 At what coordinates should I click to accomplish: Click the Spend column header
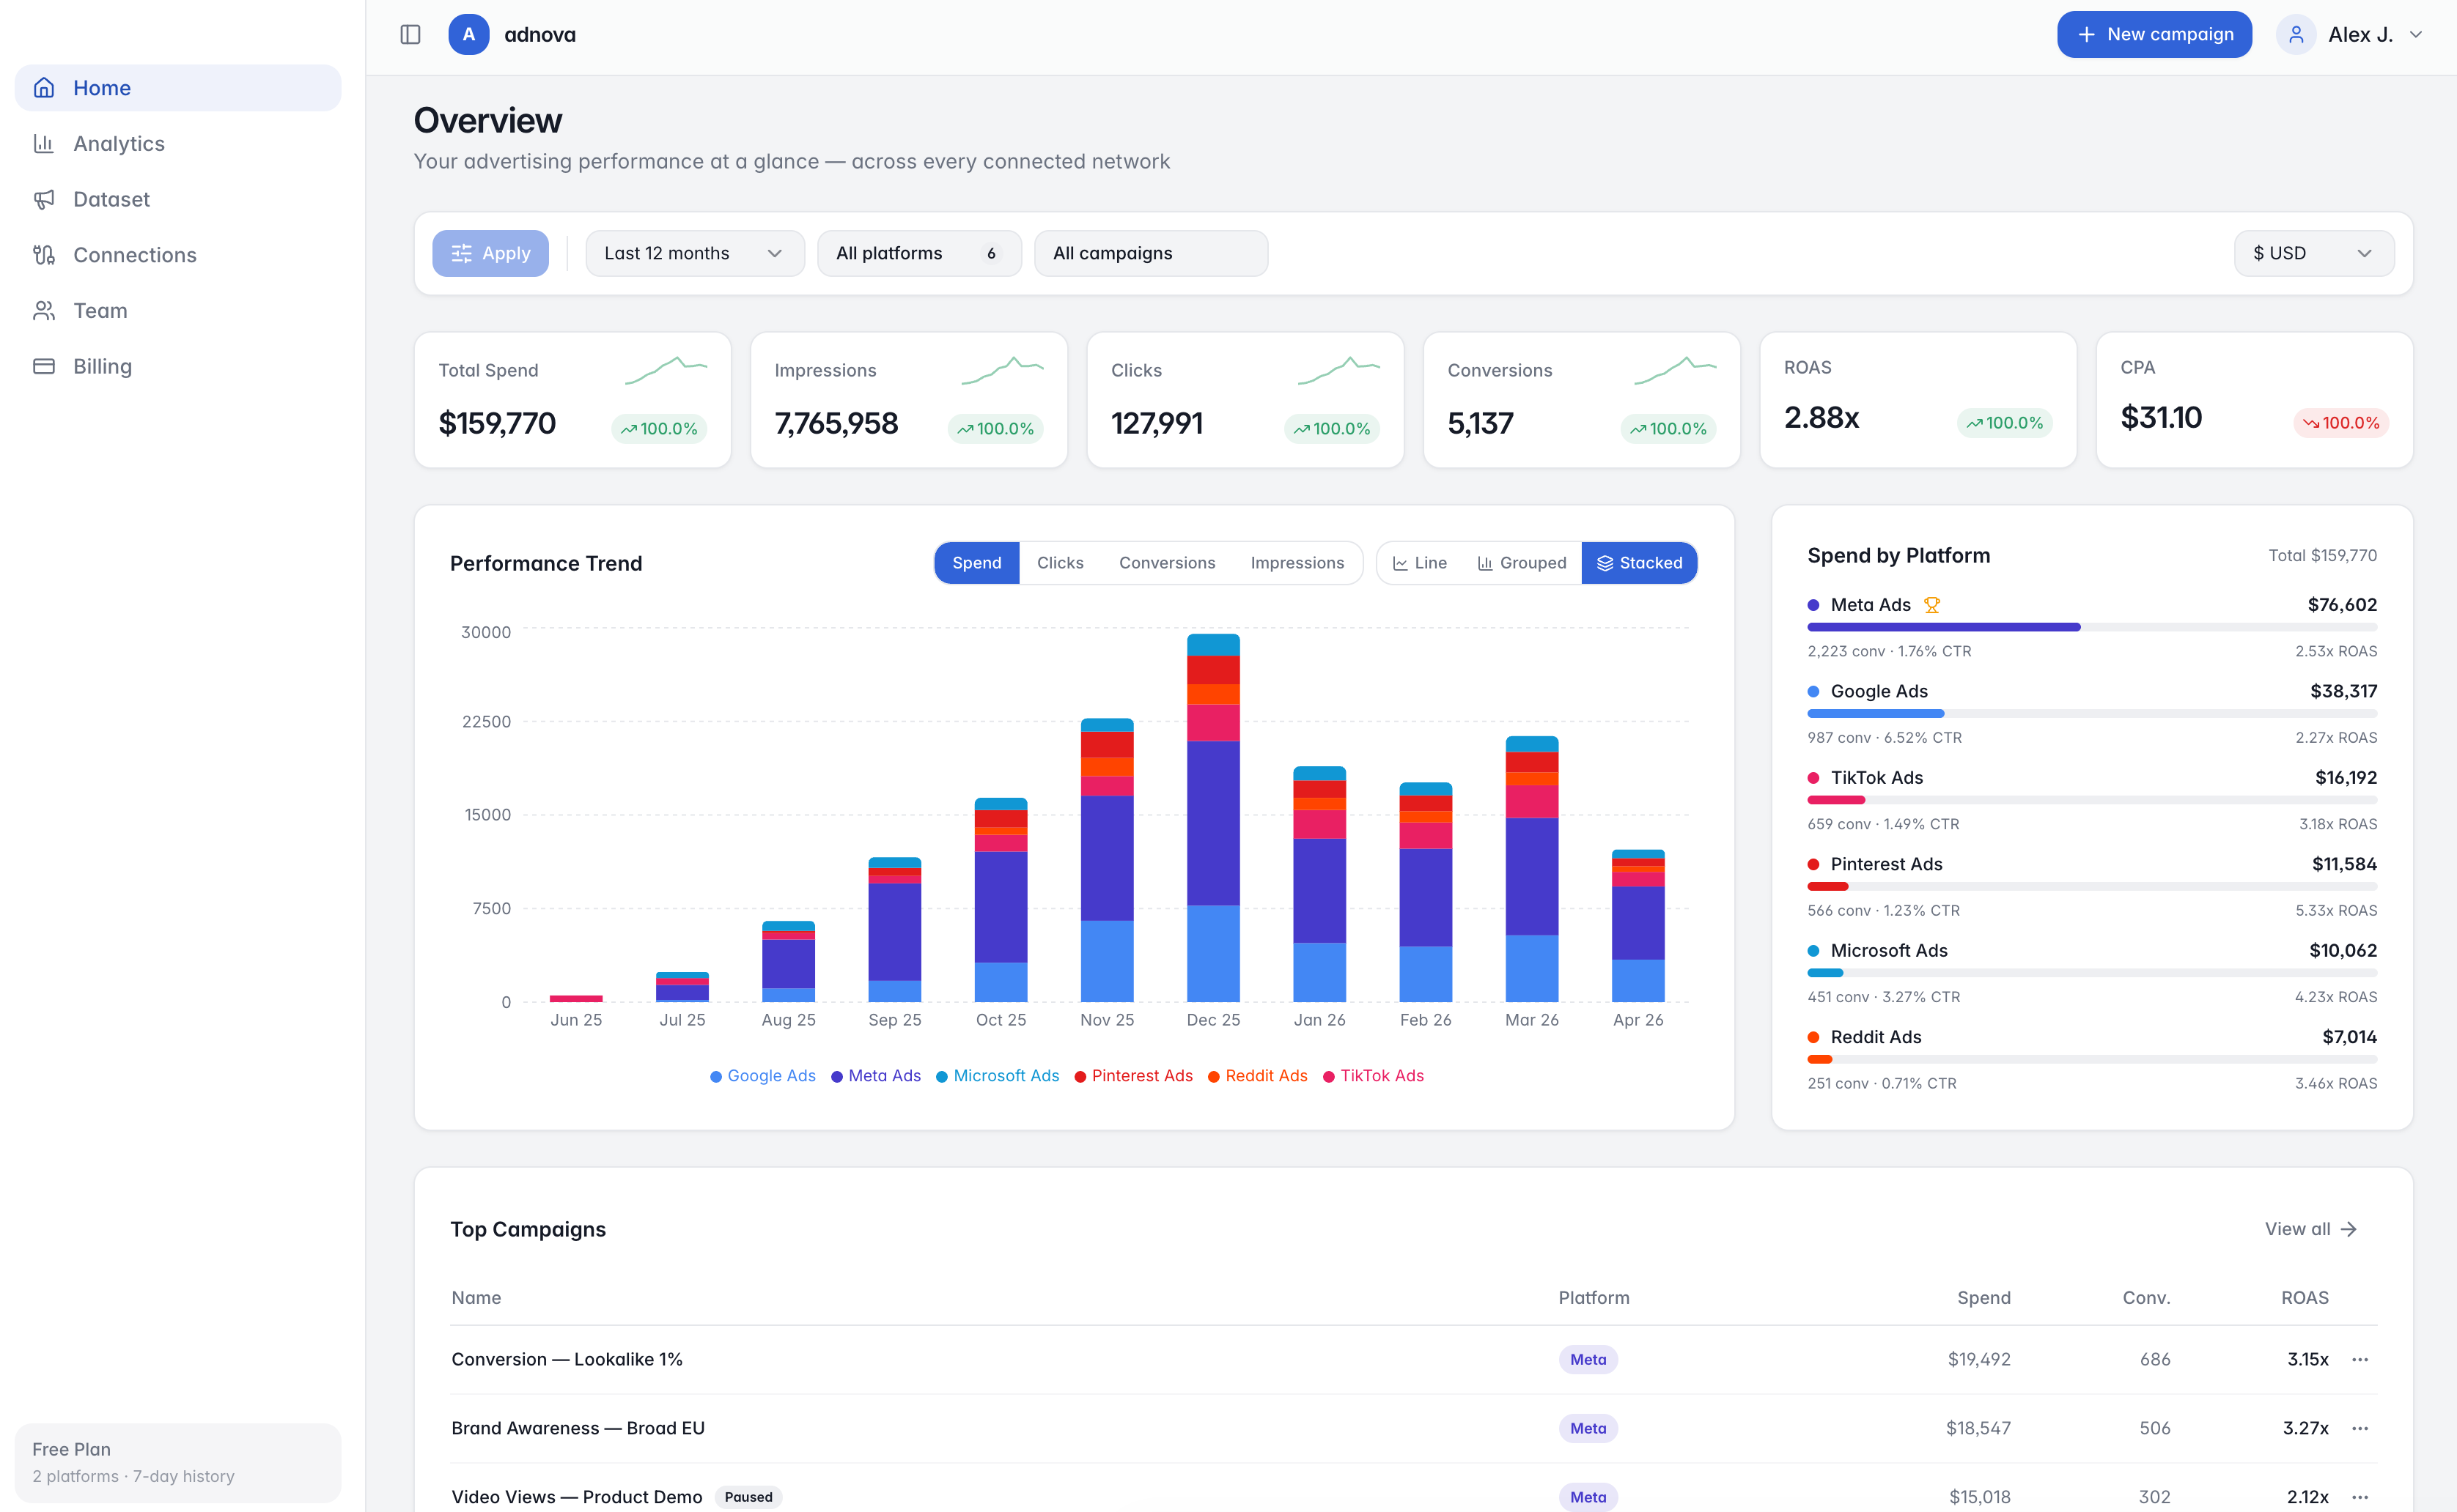click(x=1983, y=1298)
